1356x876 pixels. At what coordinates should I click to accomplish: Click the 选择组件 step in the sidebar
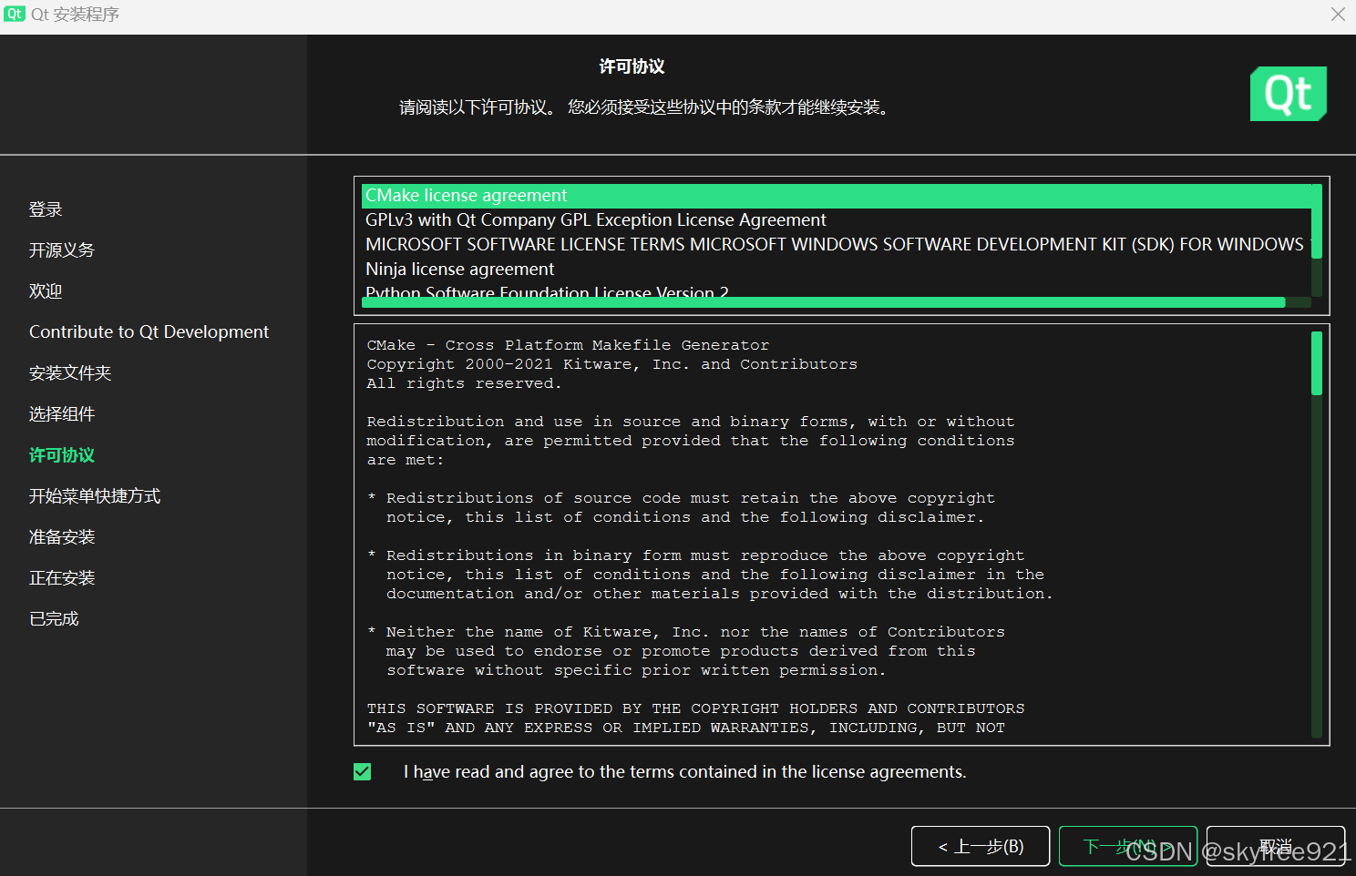(x=62, y=414)
